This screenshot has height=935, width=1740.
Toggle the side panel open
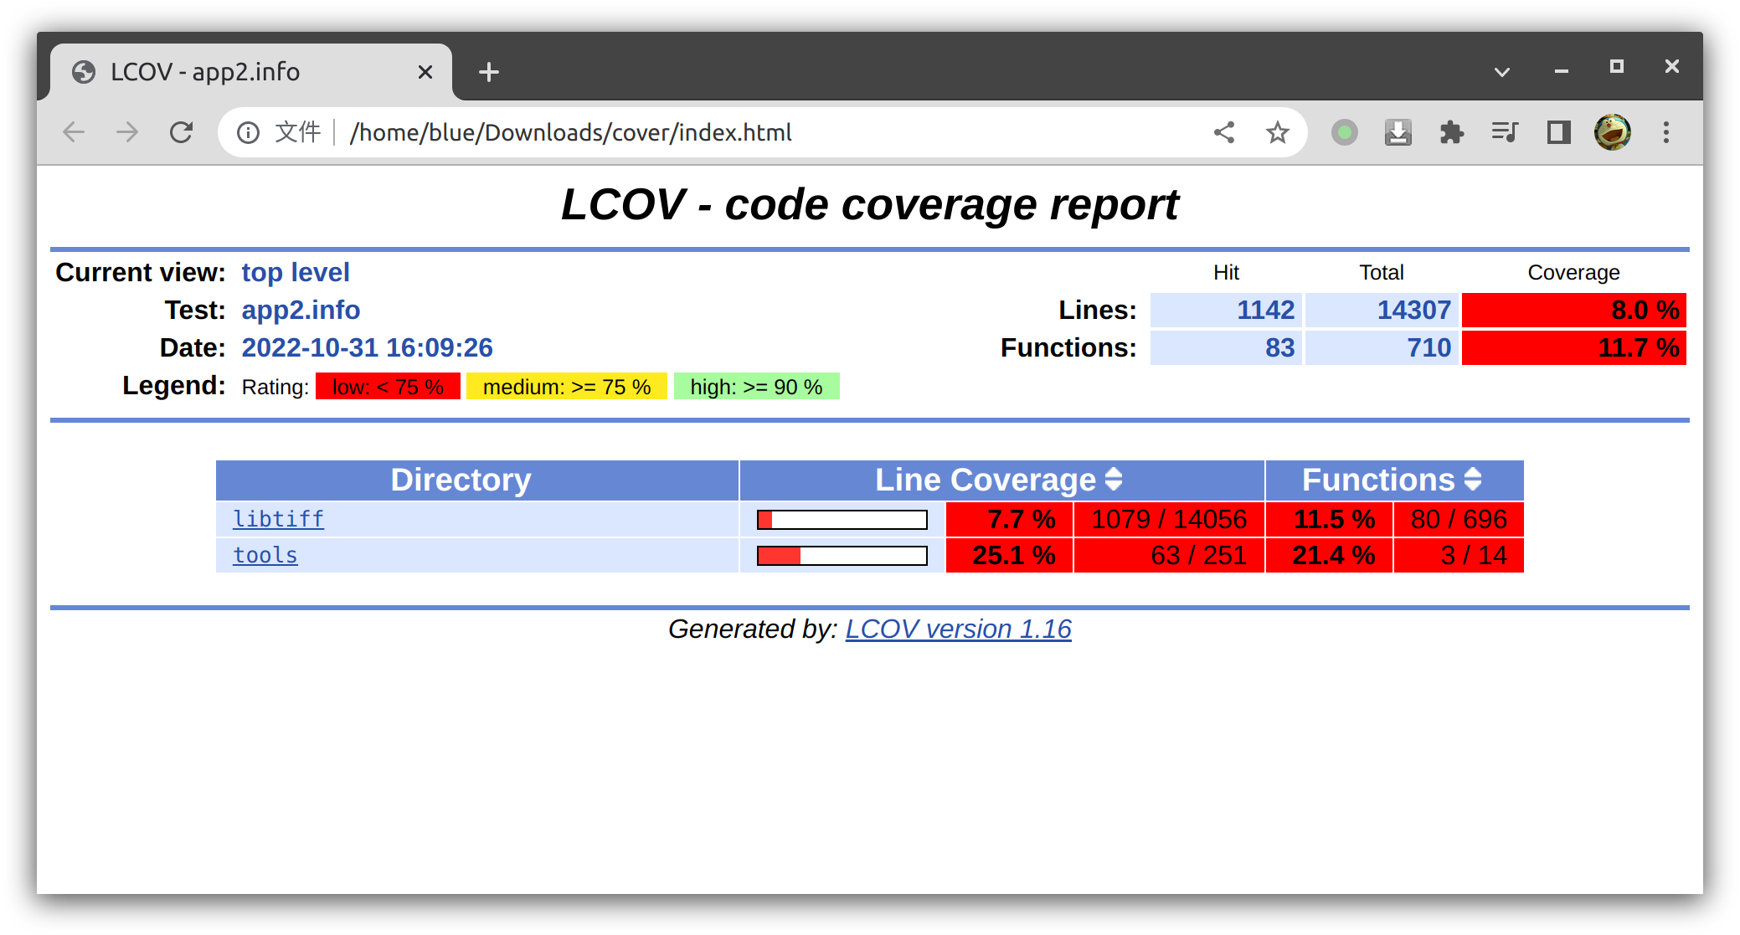[x=1557, y=131]
